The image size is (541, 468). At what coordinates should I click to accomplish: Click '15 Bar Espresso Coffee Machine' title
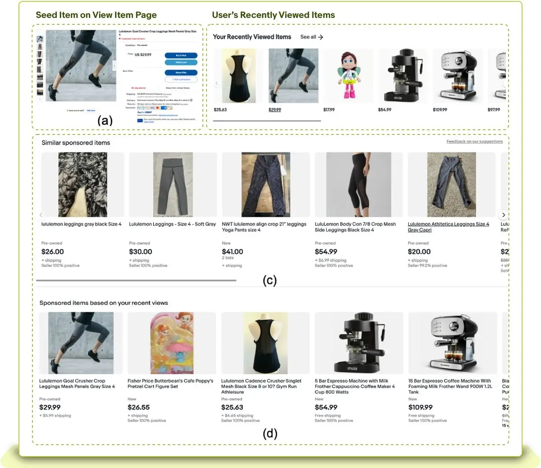point(450,386)
